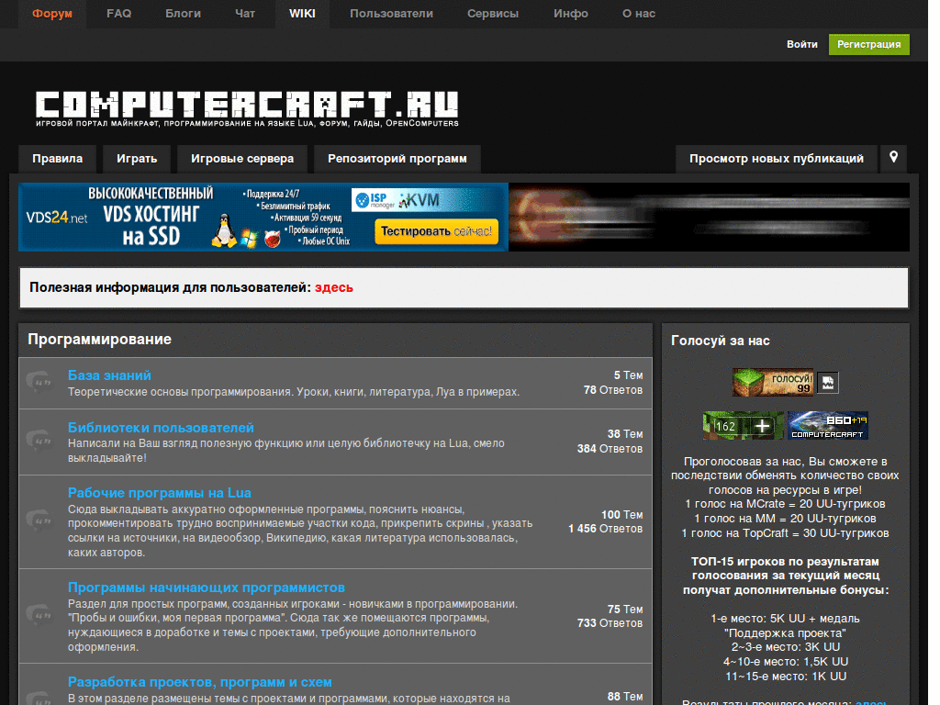Click the forum icon beside Программы начинающих программистов

[40, 615]
